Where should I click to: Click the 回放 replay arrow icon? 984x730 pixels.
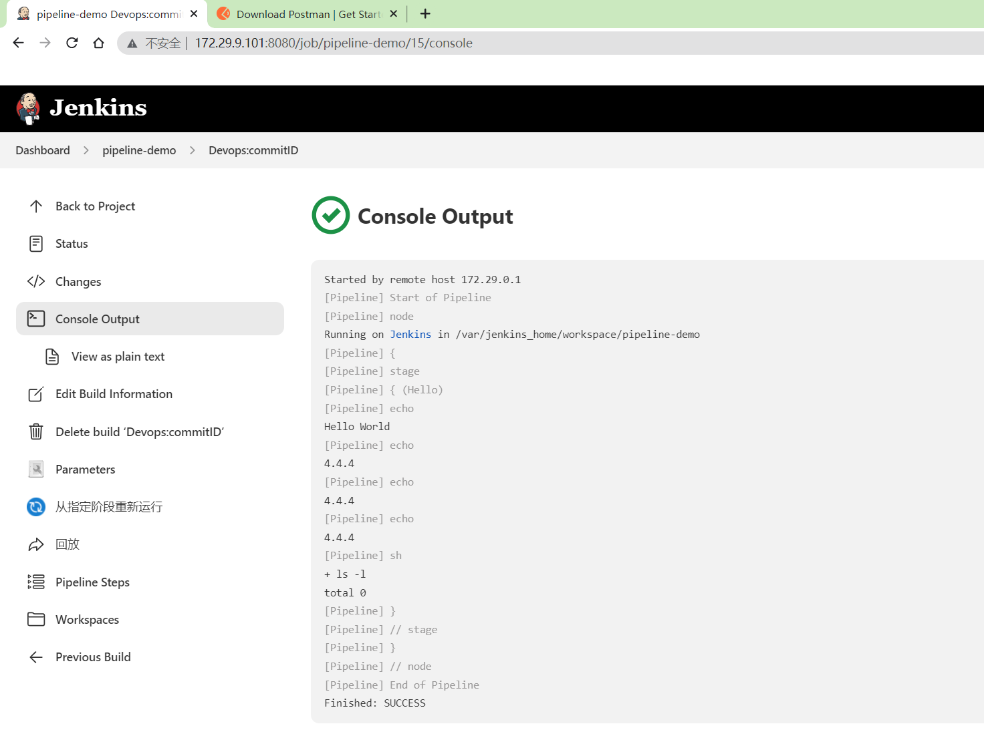[36, 544]
